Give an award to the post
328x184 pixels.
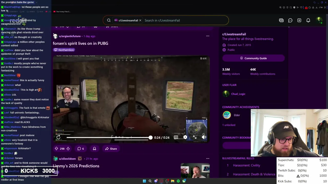(x=95, y=149)
